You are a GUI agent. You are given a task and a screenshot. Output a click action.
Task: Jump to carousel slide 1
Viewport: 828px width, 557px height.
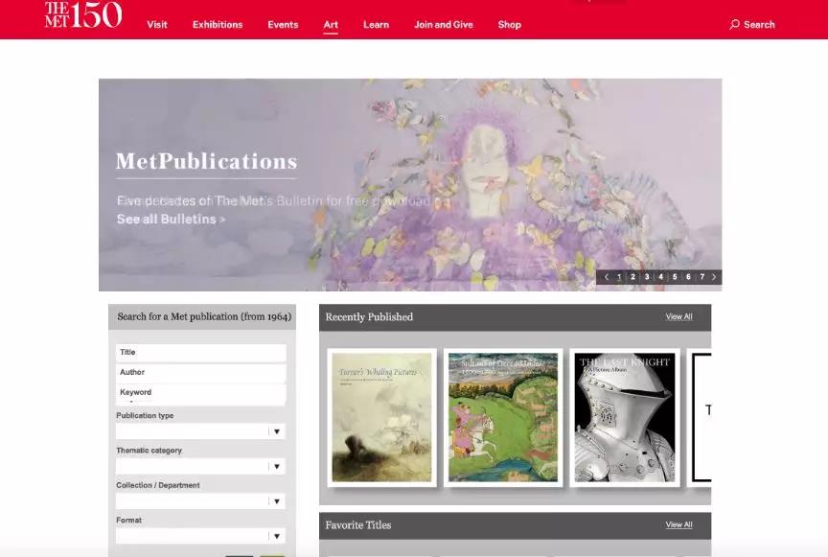[619, 277]
